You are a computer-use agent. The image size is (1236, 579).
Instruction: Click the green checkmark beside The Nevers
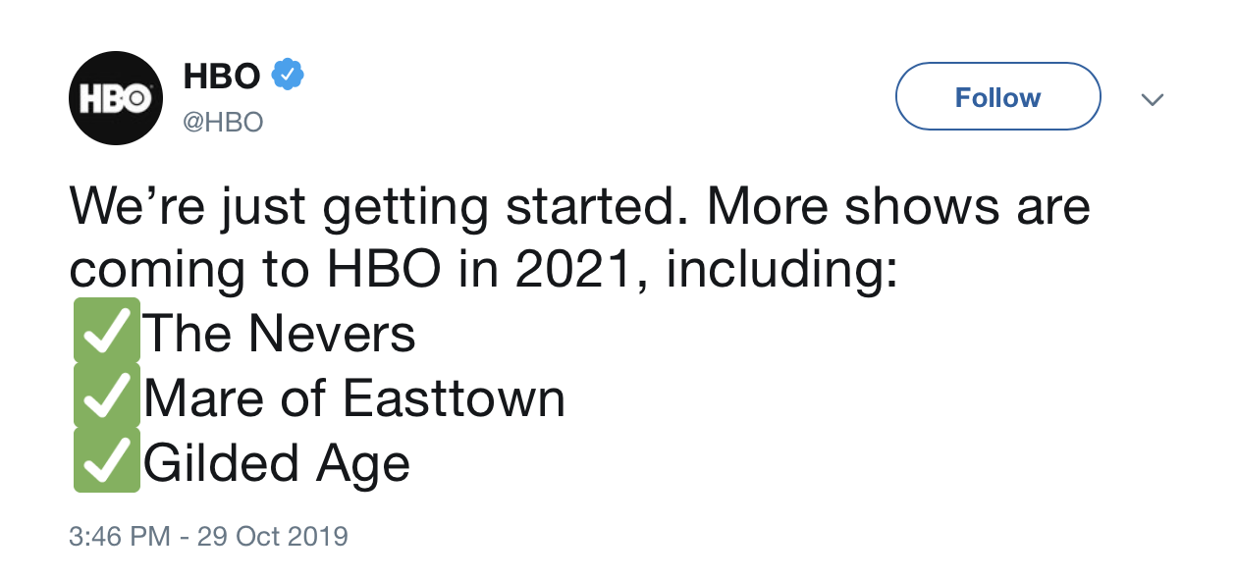(107, 332)
